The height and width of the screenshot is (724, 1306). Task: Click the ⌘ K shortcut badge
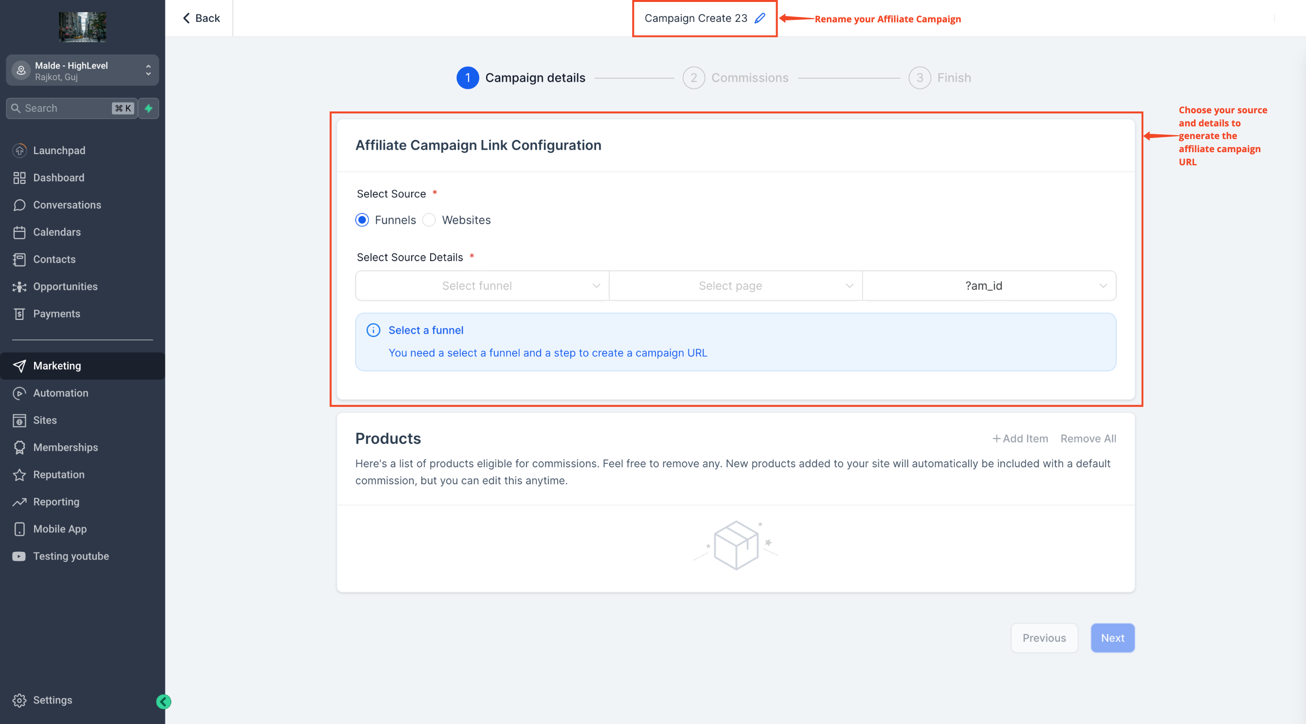[x=123, y=108]
